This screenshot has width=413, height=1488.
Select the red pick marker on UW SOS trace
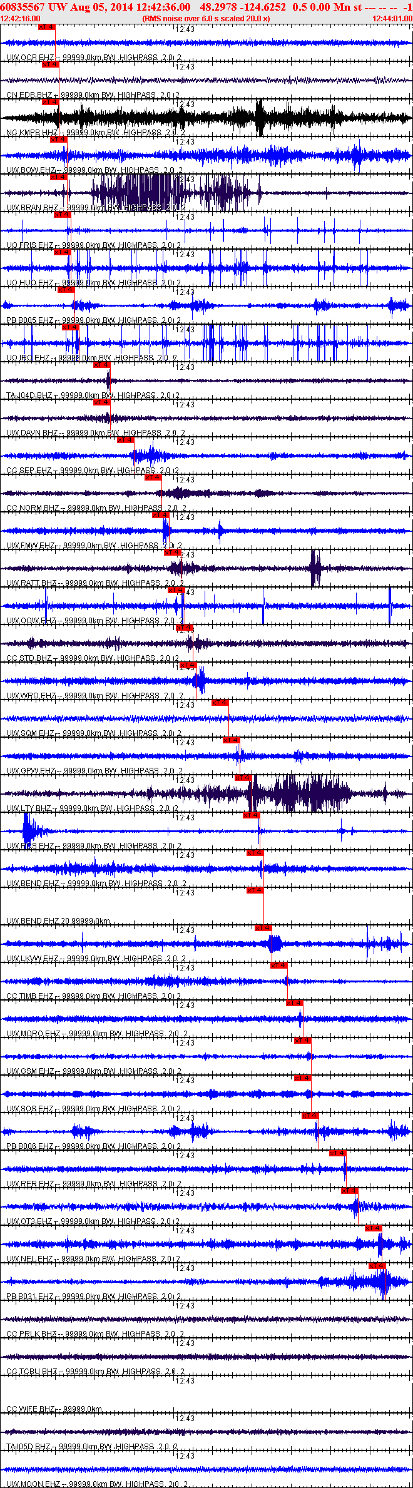[x=303, y=1078]
